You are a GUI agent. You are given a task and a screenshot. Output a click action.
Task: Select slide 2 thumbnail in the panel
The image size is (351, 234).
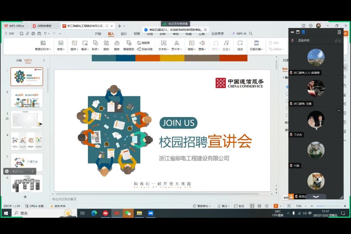[x=27, y=98]
